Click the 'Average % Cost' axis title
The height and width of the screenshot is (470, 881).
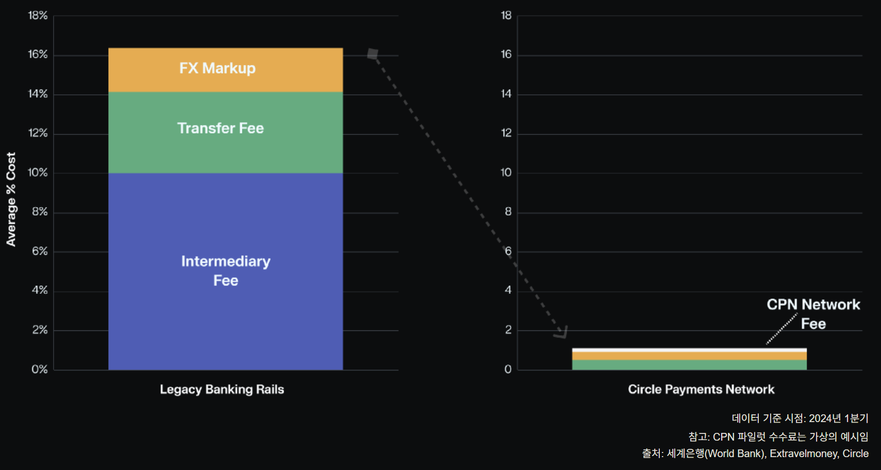point(11,199)
